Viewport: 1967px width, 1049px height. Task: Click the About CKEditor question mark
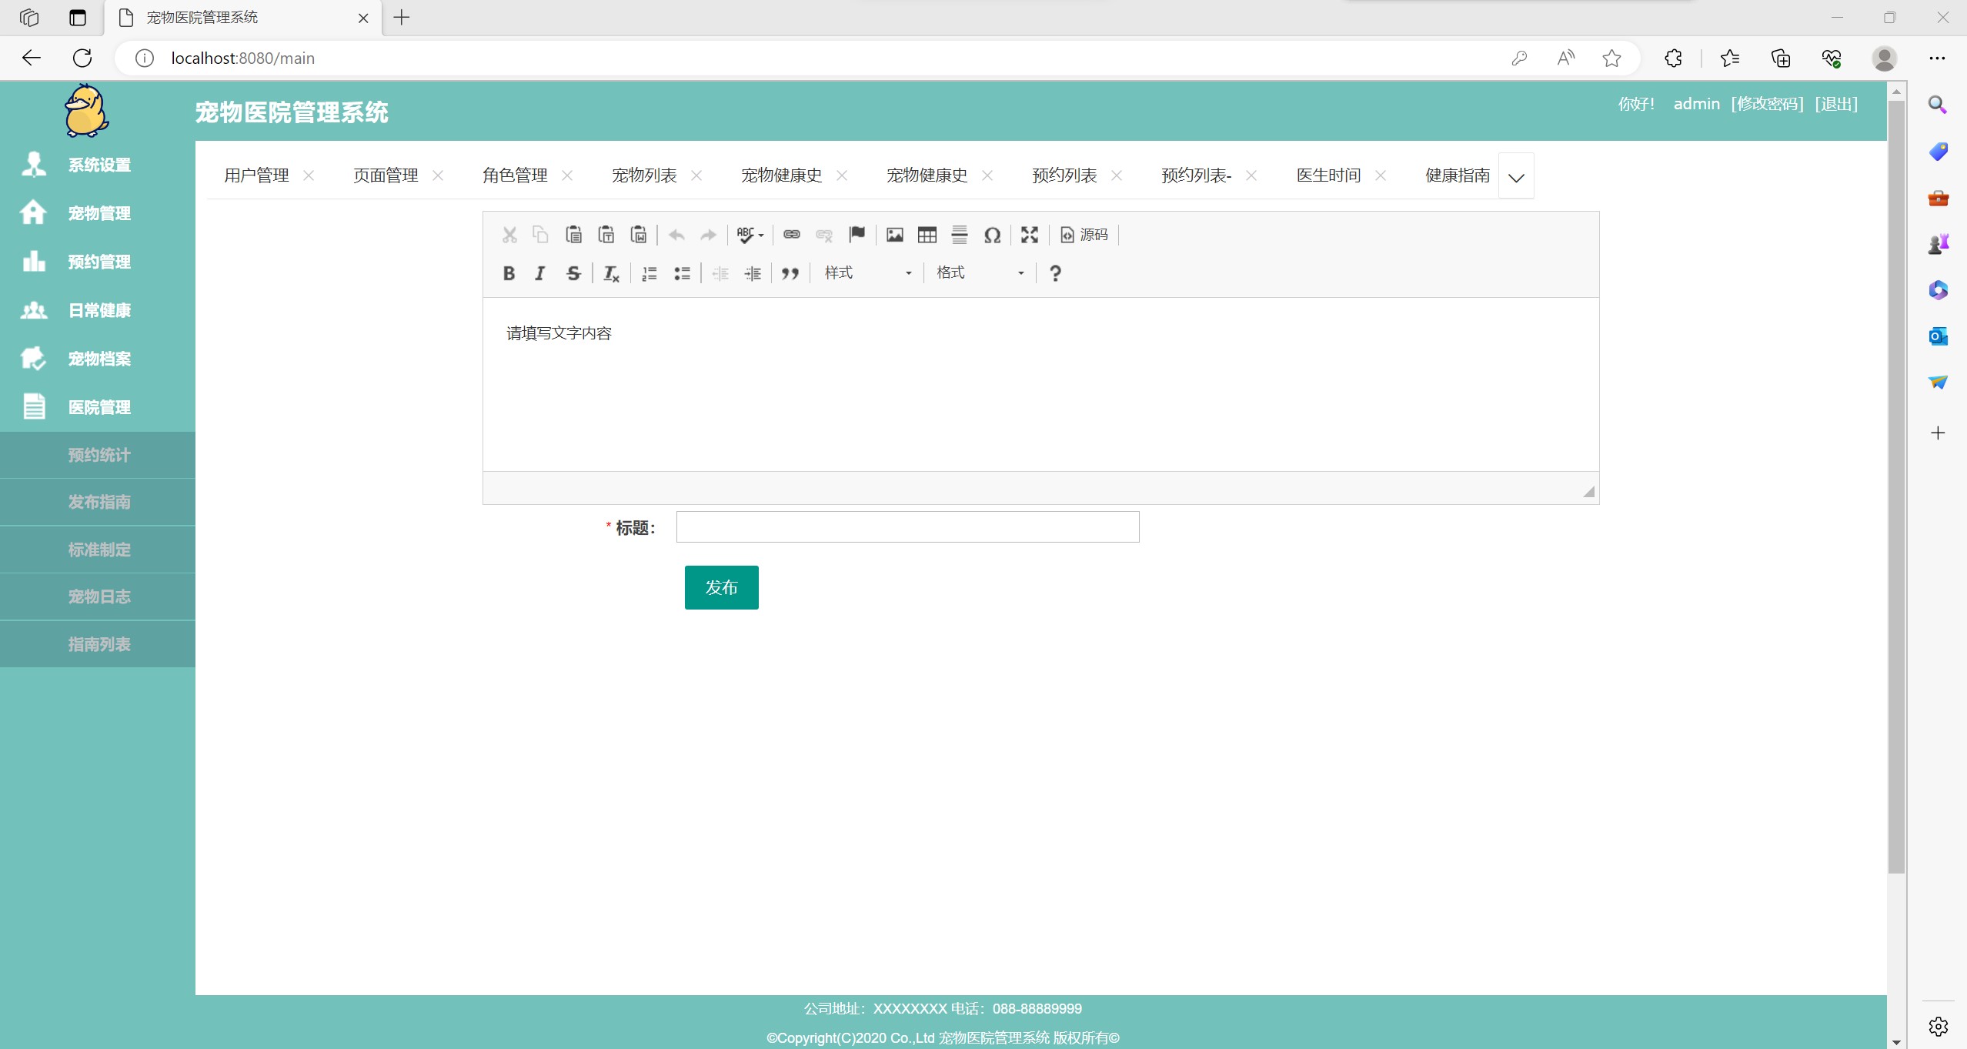1056,273
